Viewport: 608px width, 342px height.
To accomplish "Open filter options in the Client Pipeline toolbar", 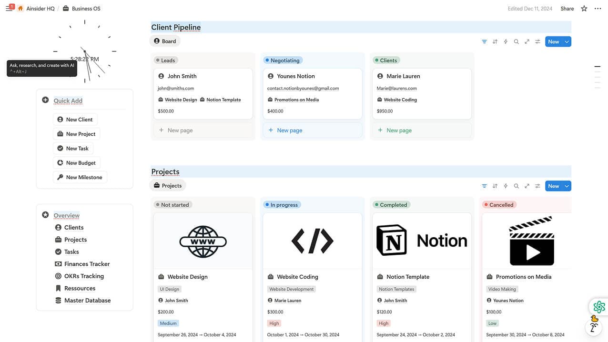I will 484,41.
